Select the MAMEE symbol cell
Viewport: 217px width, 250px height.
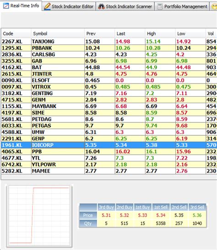pyautogui.click(x=58, y=171)
